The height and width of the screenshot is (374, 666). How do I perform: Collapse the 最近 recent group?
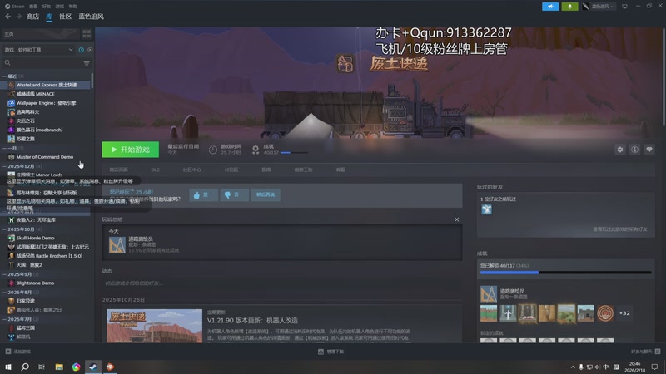click(x=4, y=76)
